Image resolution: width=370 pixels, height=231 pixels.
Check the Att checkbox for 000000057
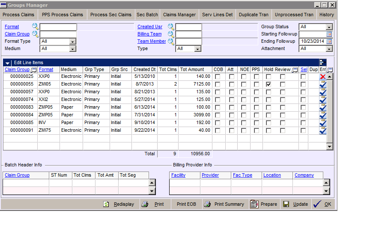point(232,92)
